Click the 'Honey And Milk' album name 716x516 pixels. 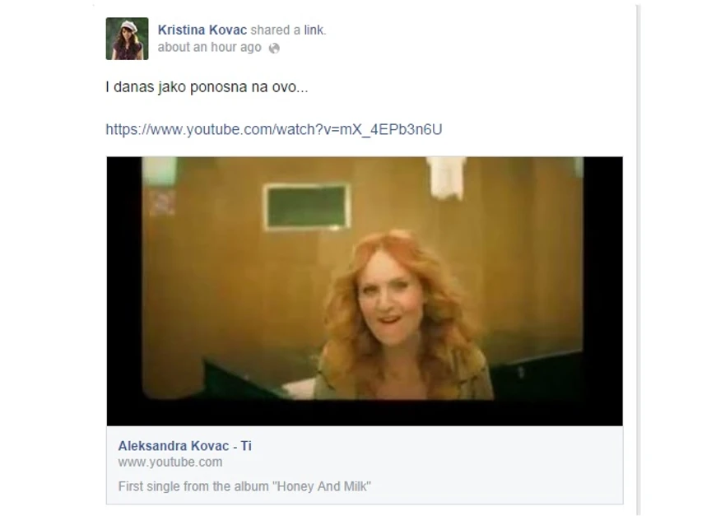[322, 486]
